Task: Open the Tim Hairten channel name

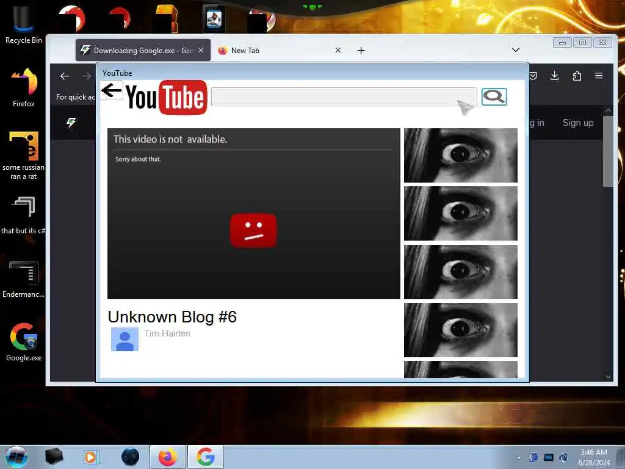Action: point(167,333)
